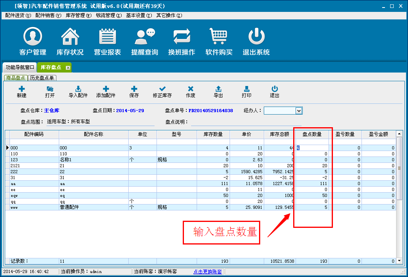This screenshot has width=408, height=277.
Task: Switch to 功能导航窗口 tab
Action: coord(20,67)
